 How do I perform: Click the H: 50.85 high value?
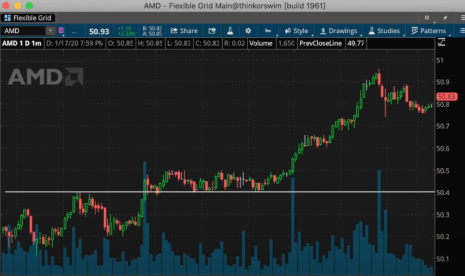coord(150,43)
